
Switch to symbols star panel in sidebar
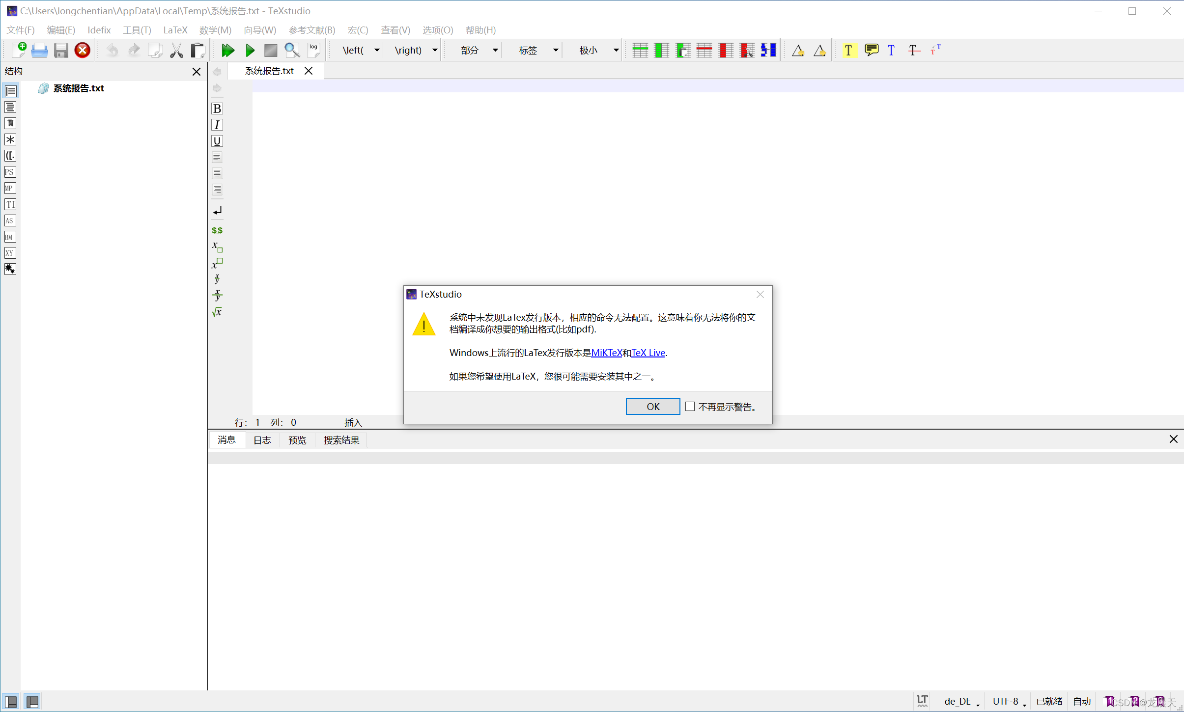pyautogui.click(x=10, y=139)
